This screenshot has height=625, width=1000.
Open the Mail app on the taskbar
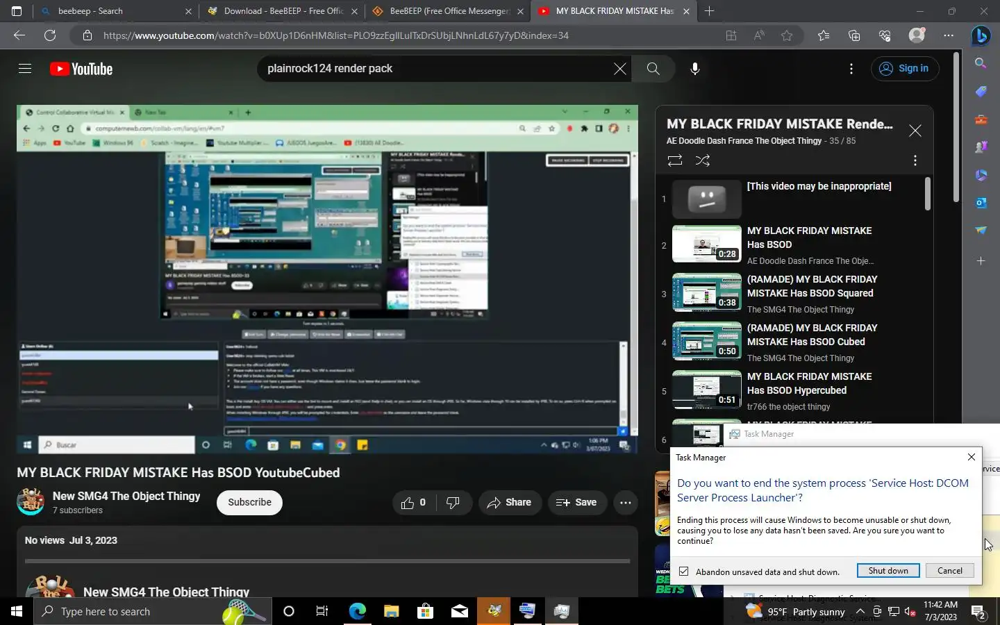(460, 611)
